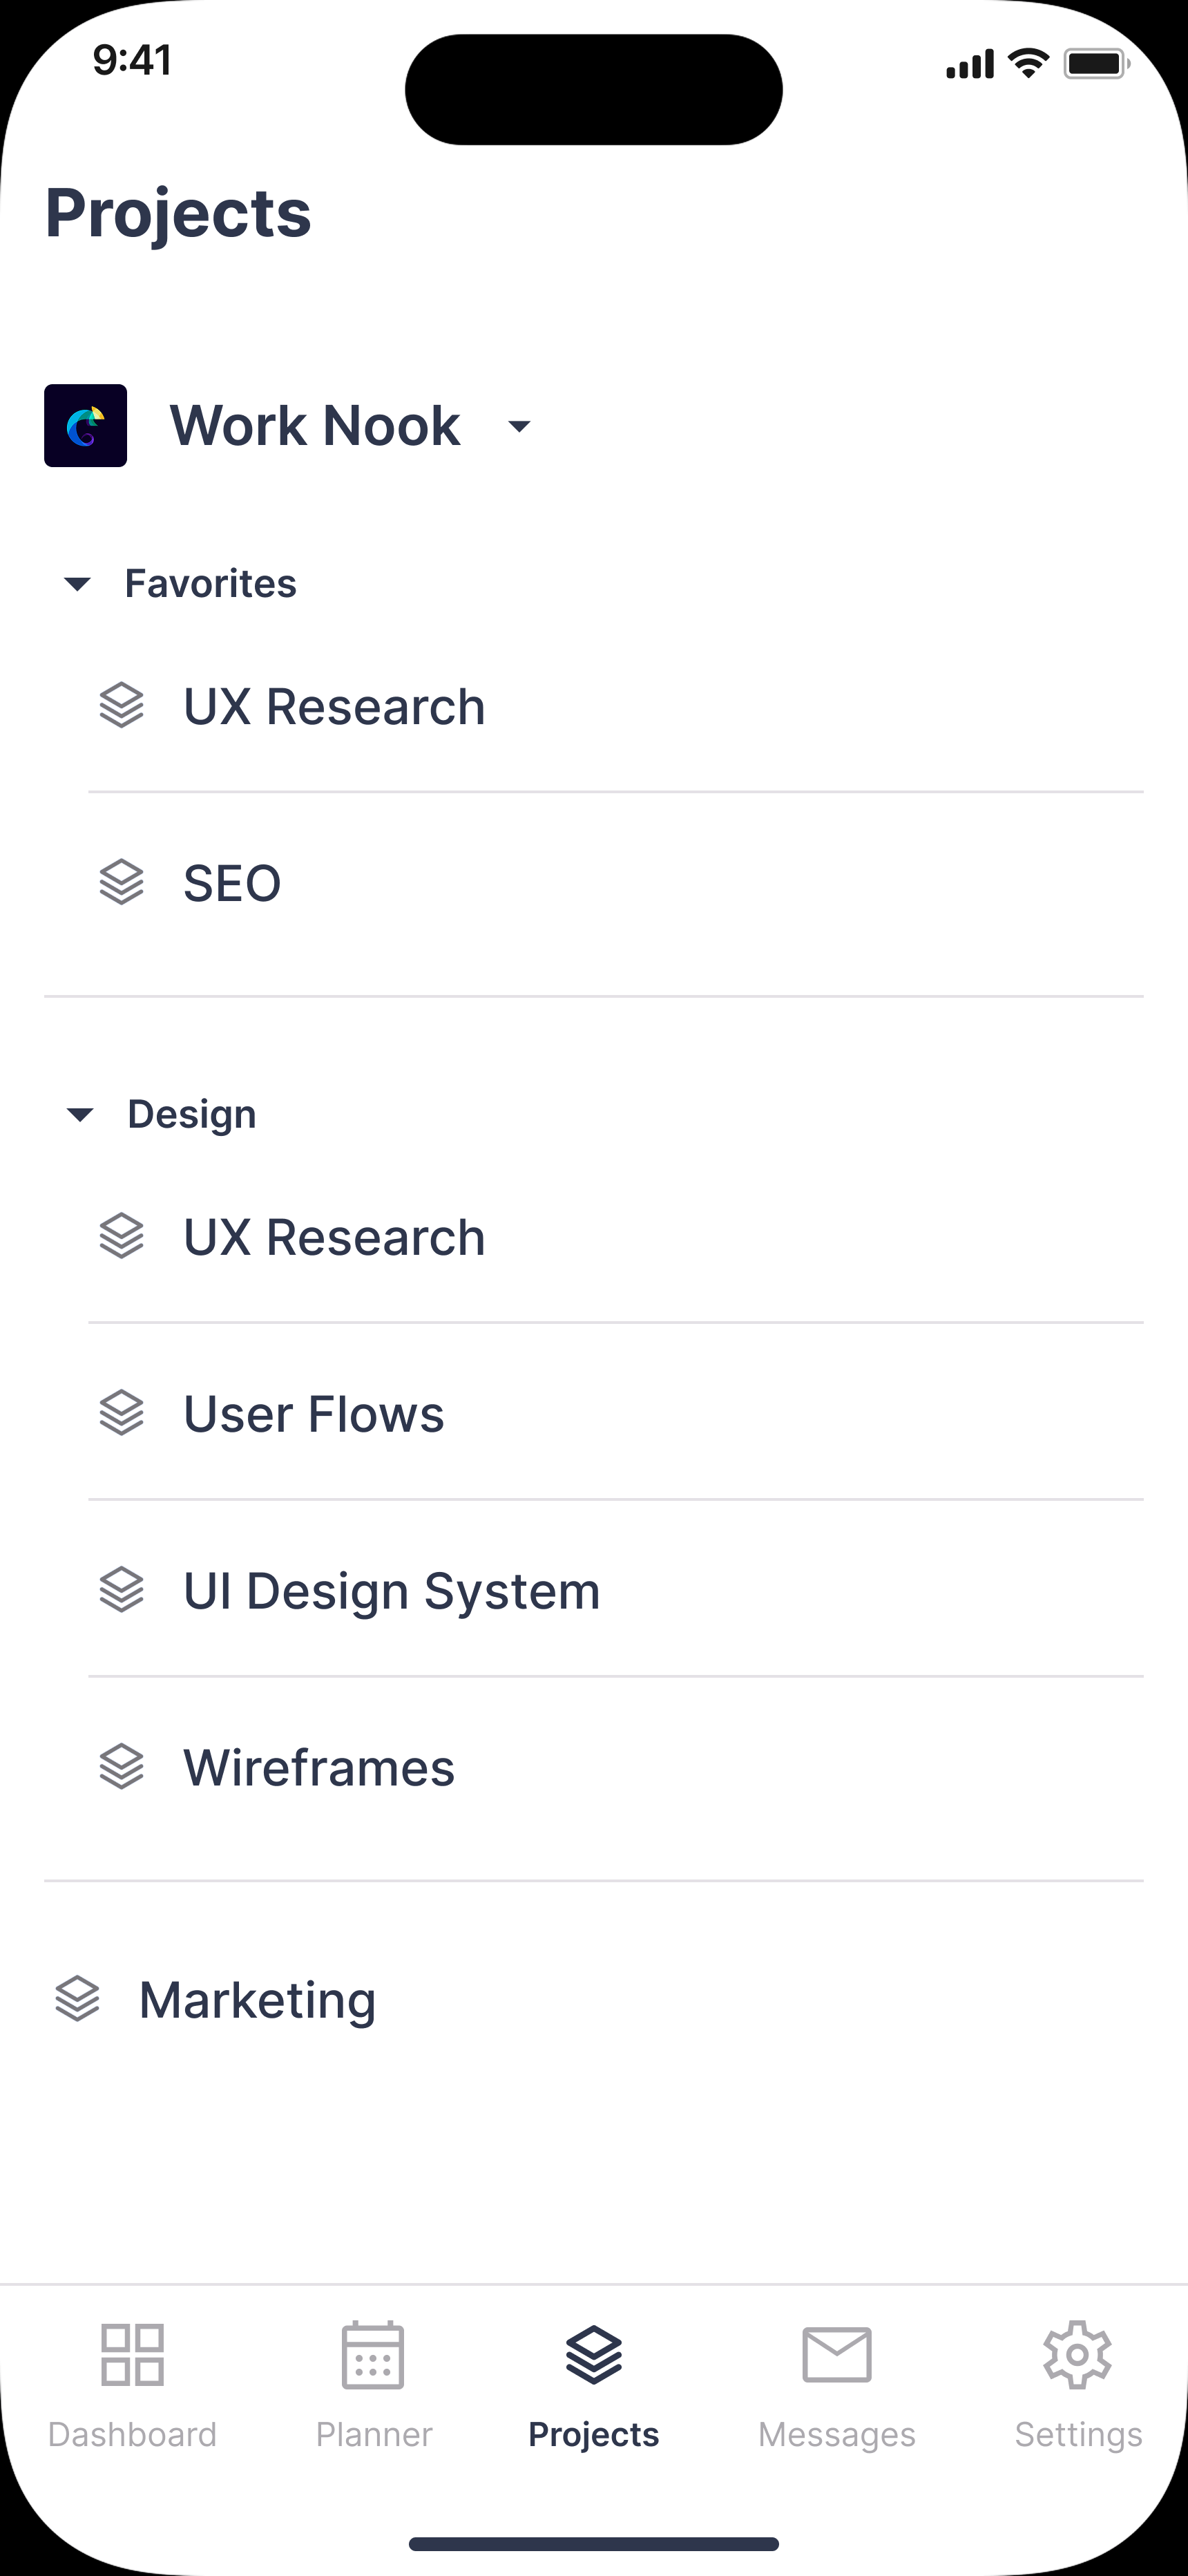Collapse the Favorites section
Screen dimensions: 1188x2576
pos(78,584)
